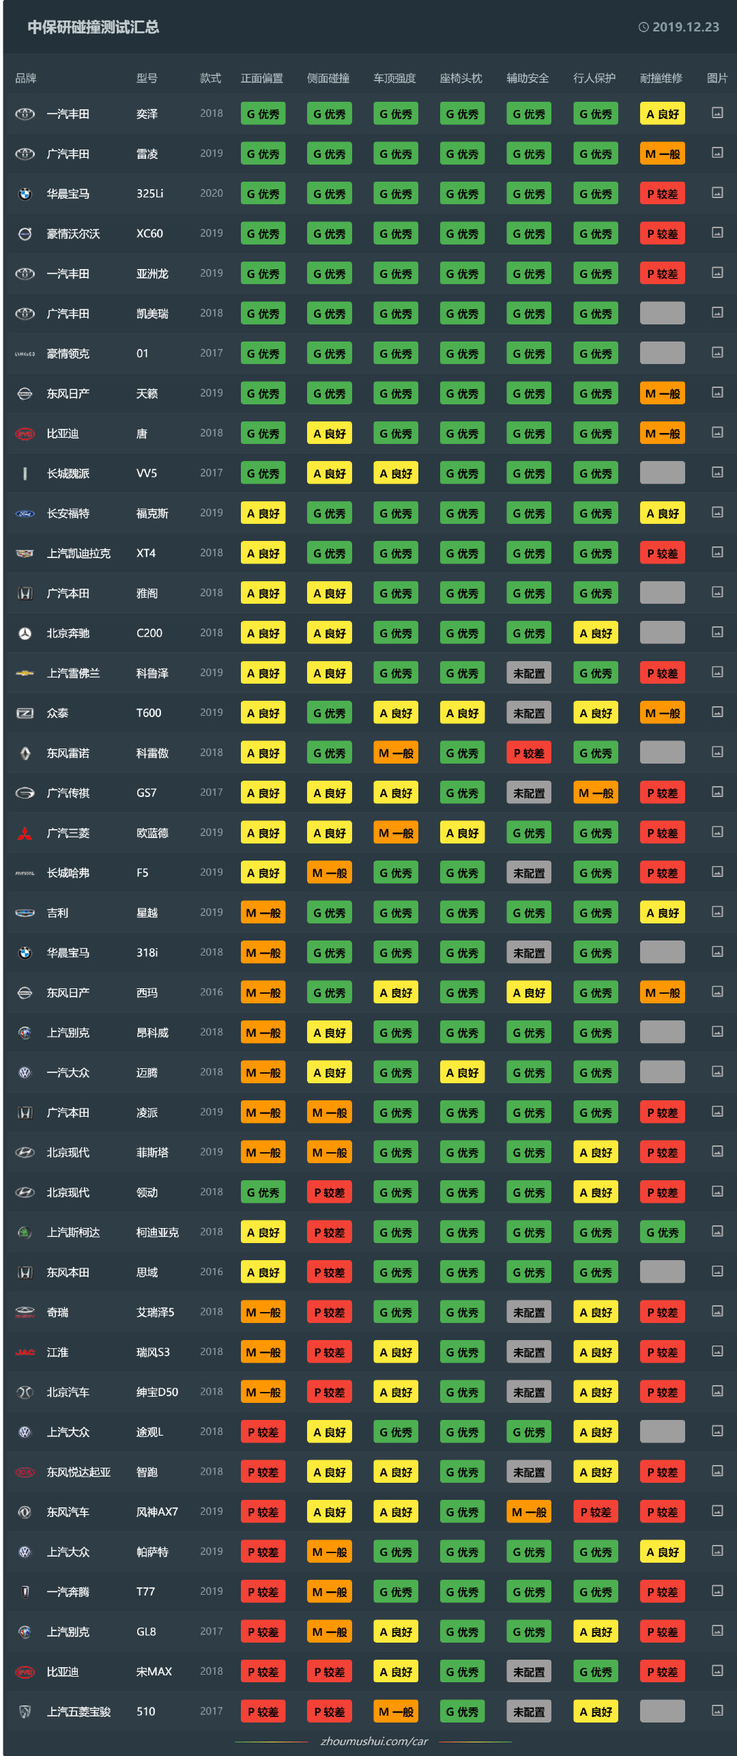
Task: Open the zhoumushui.com/car link
Action: (374, 1741)
